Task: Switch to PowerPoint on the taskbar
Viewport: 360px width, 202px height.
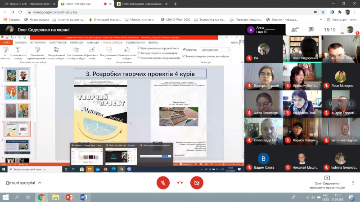Action: [70, 197]
